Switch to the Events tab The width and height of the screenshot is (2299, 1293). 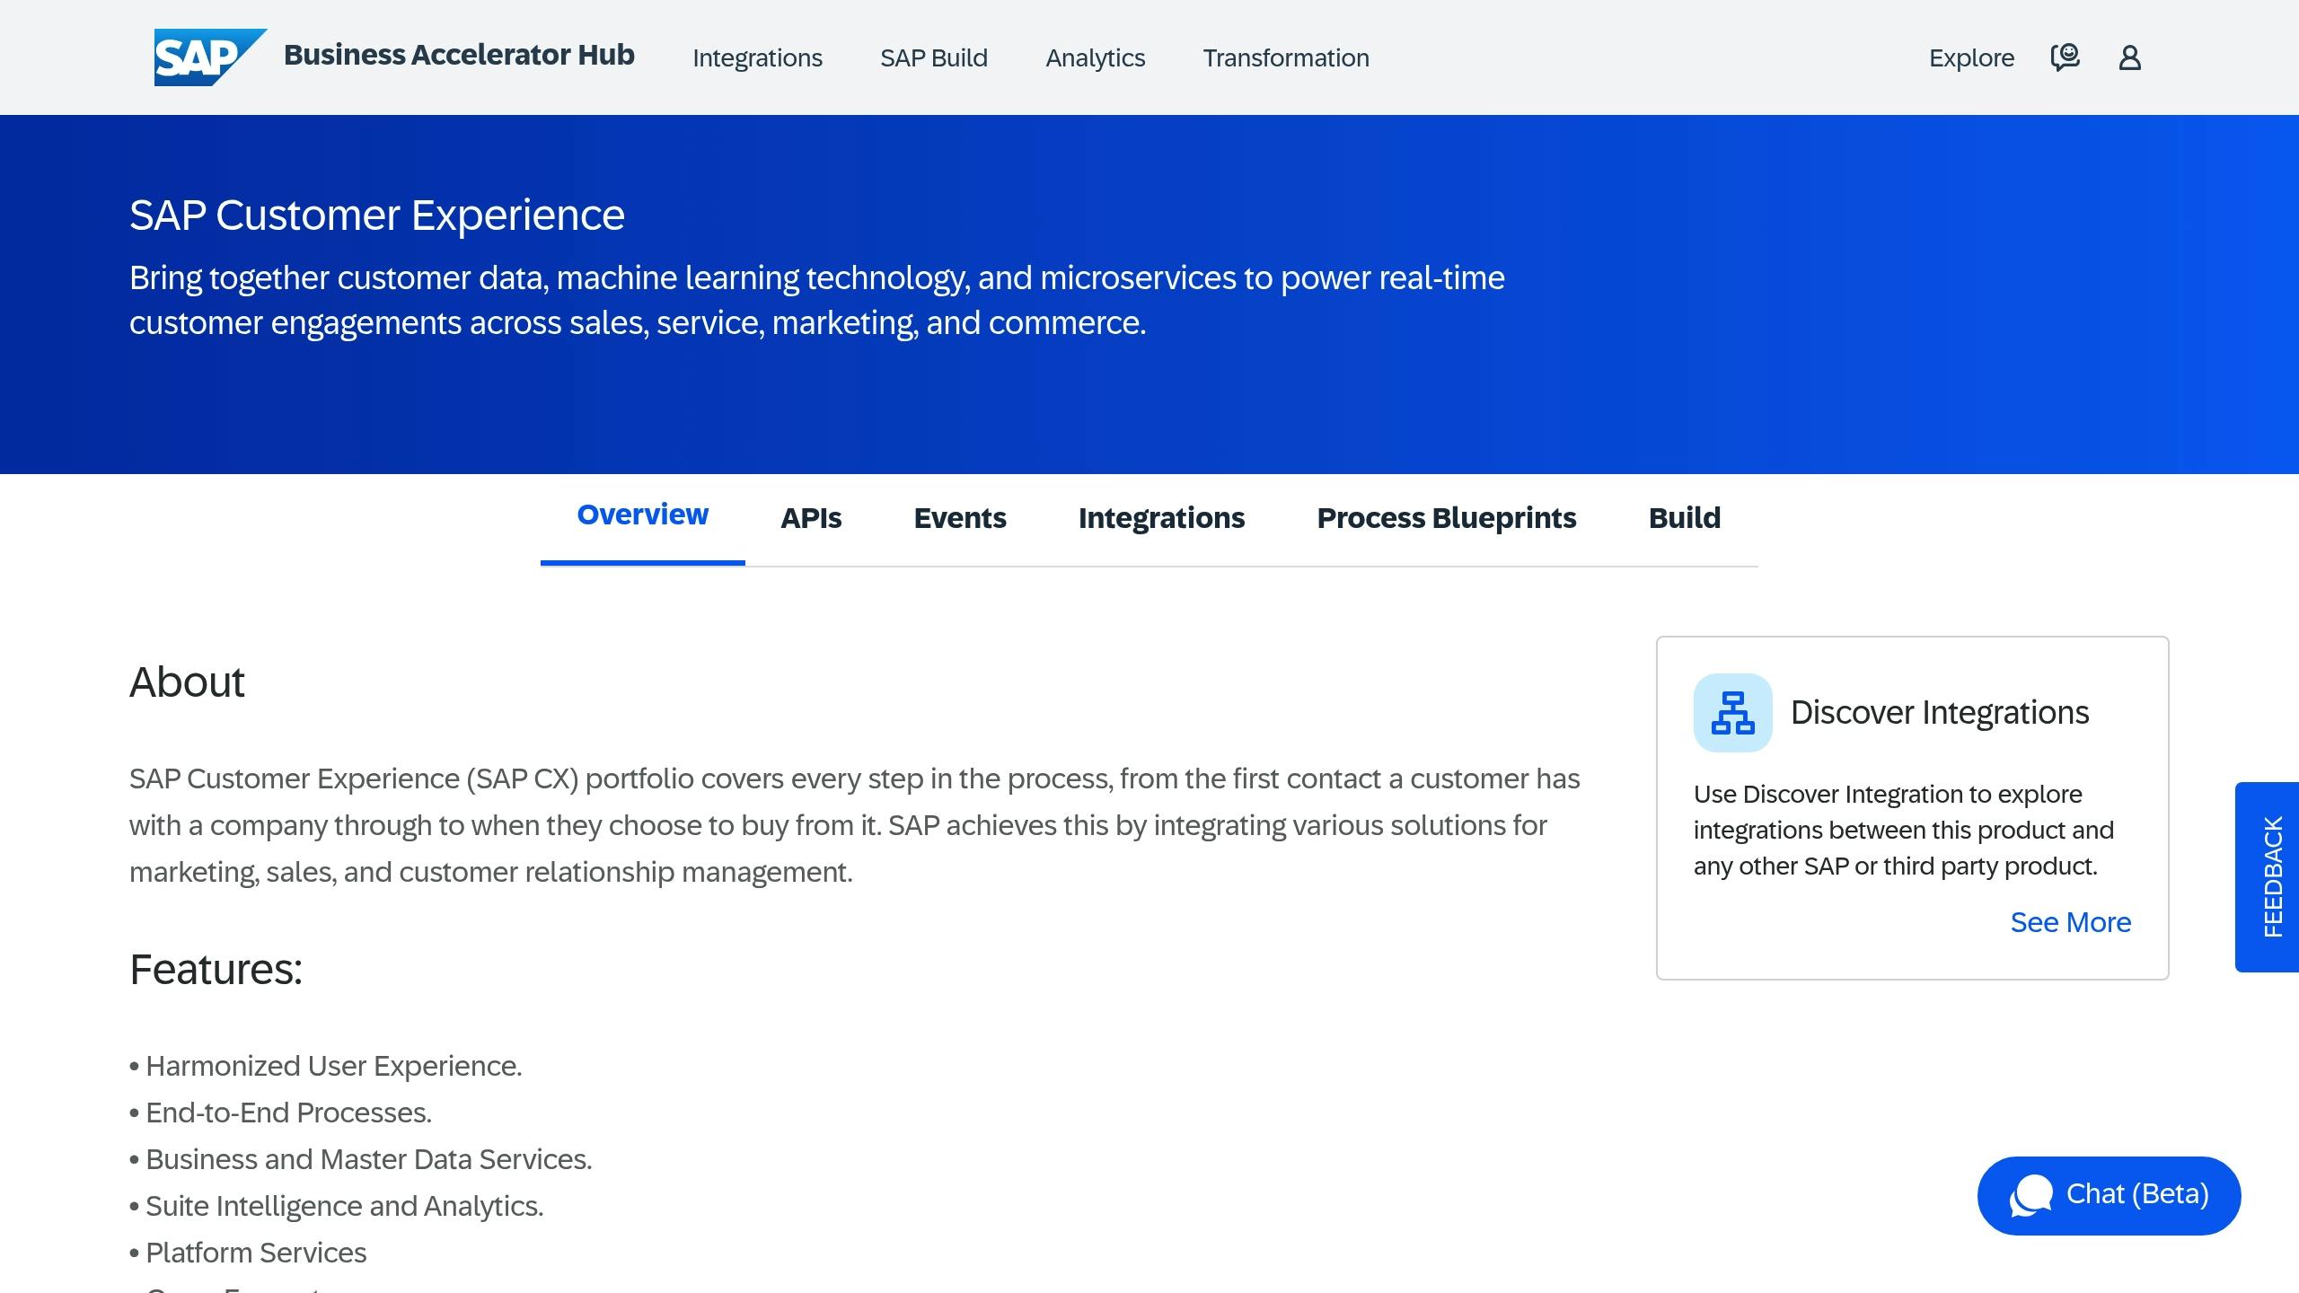960,518
